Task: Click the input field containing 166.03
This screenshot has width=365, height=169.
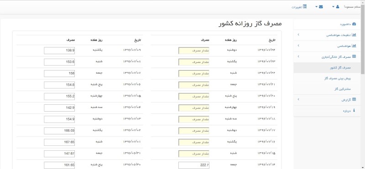Action: (x=59, y=131)
